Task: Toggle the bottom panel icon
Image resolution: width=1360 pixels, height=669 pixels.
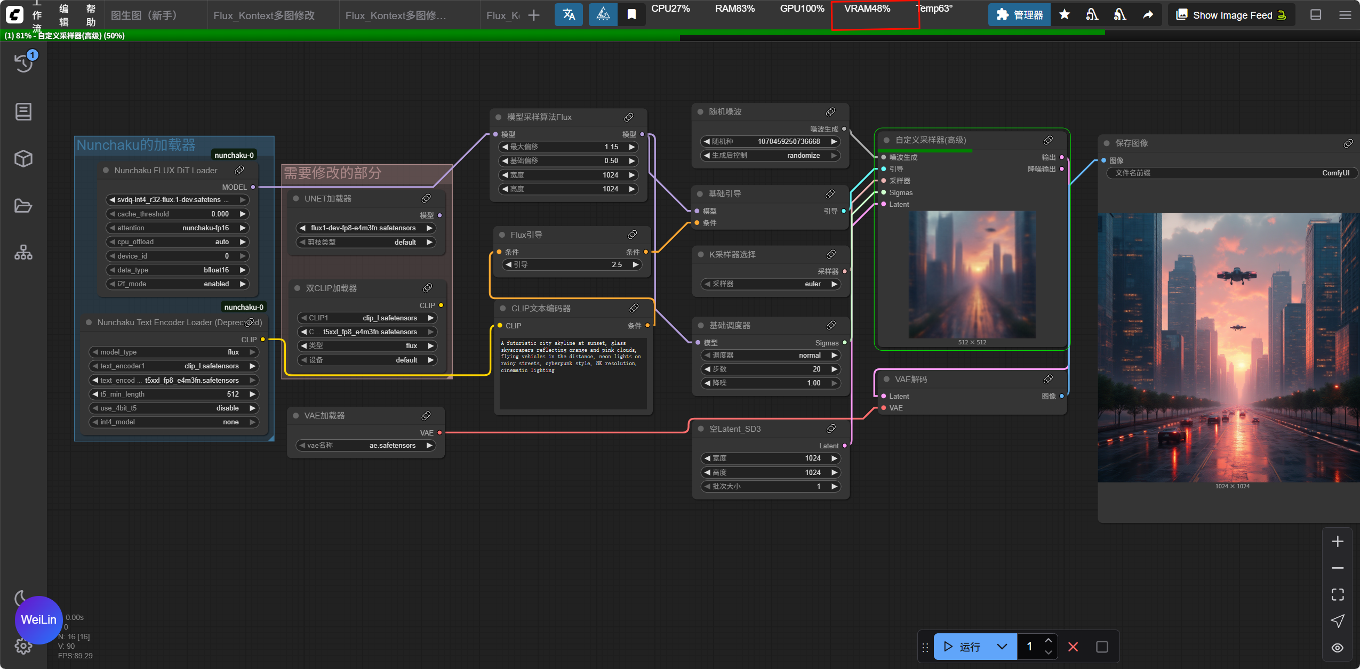Action: 1316,14
